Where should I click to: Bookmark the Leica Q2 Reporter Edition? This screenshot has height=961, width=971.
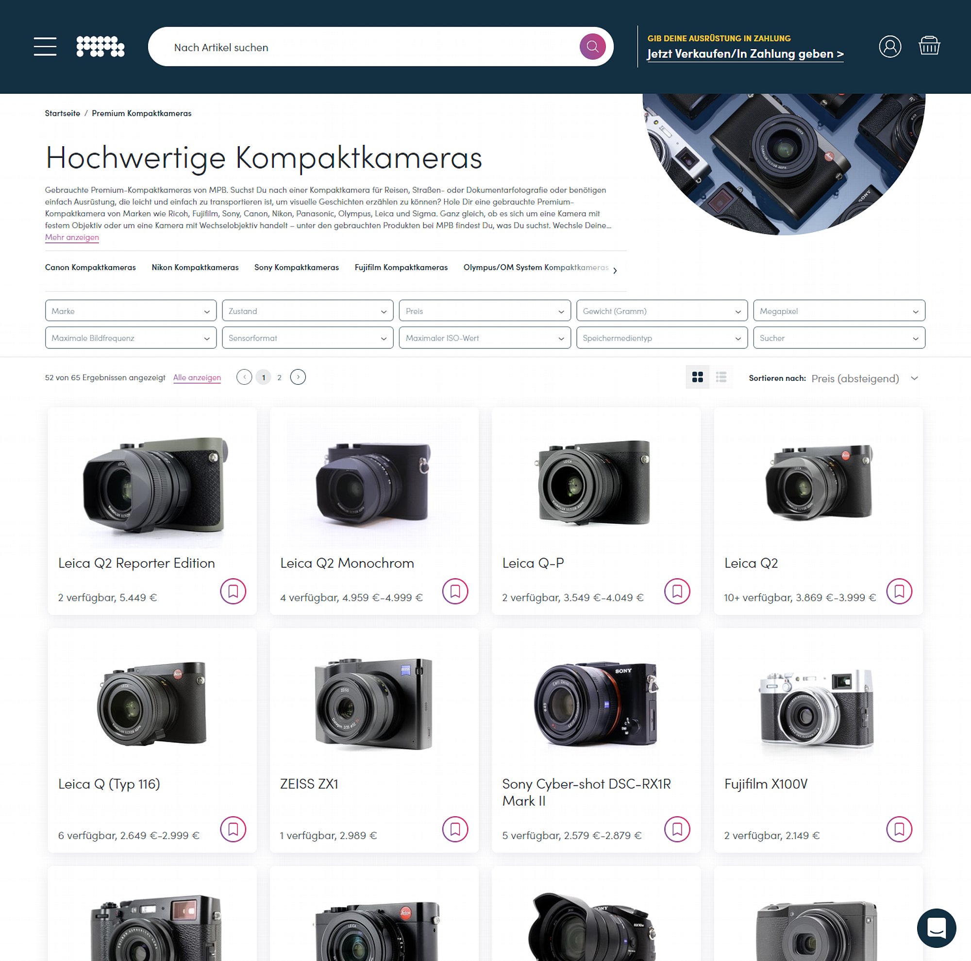(233, 591)
